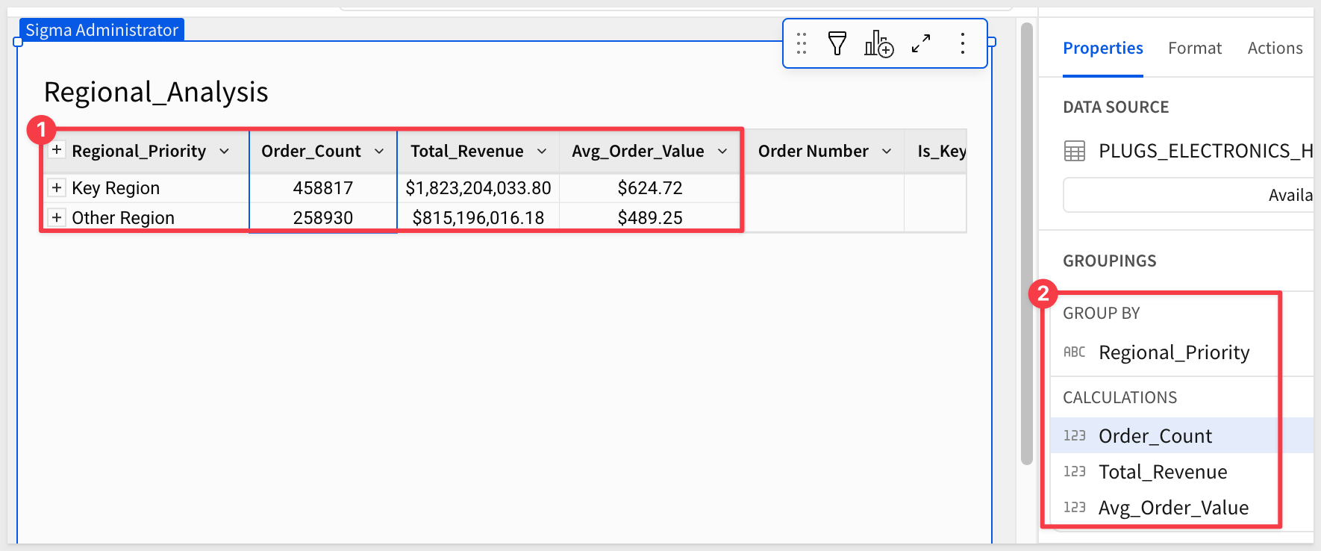Click the Regional_Analysis table title
The height and width of the screenshot is (551, 1321).
[156, 93]
